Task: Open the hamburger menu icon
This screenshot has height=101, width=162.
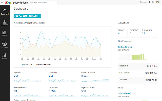Action: 2,3
